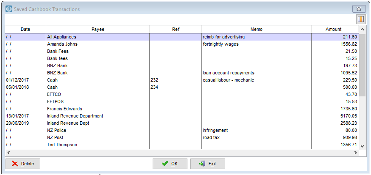Image resolution: width=371 pixels, height=175 pixels.
Task: Click the Ref column header
Action: point(176,30)
